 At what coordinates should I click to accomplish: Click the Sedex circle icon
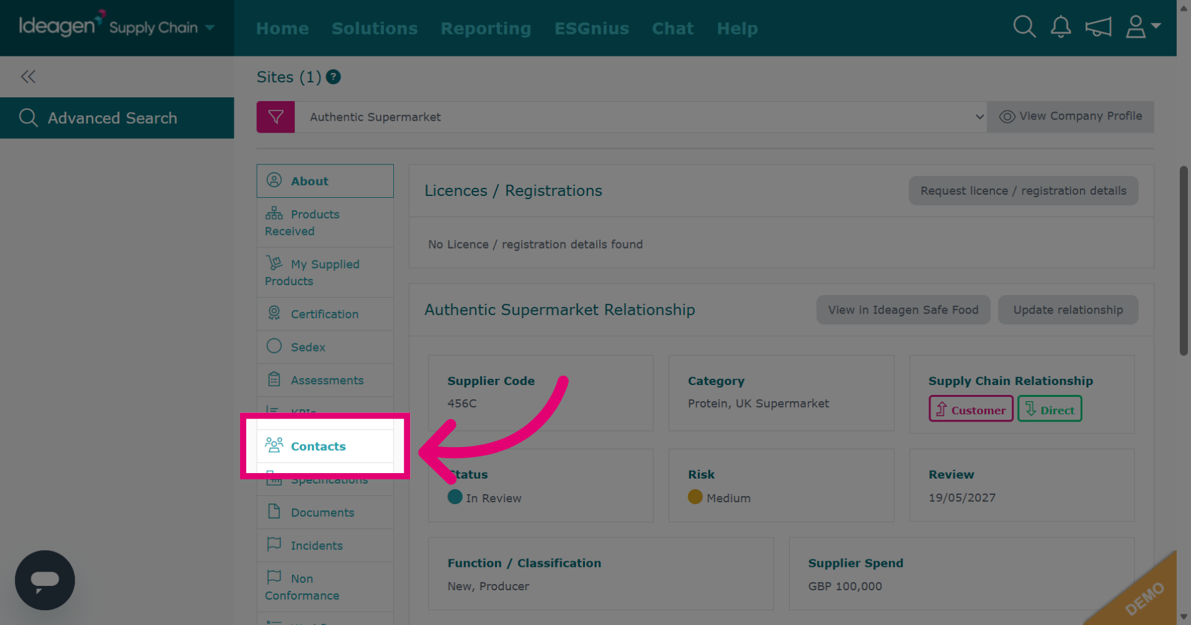274,346
